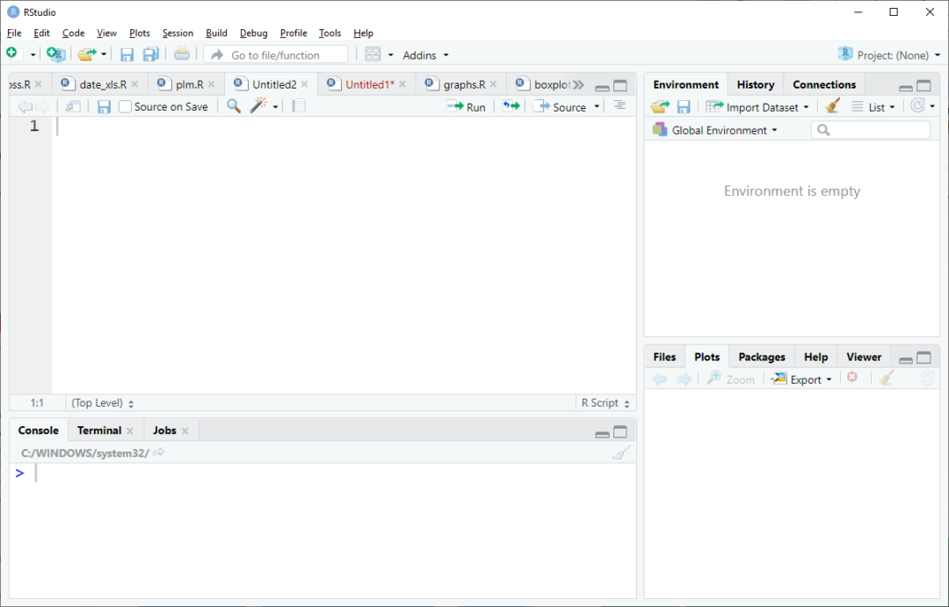The height and width of the screenshot is (607, 949).
Task: Open the Export dropdown in Plots
Action: click(800, 379)
